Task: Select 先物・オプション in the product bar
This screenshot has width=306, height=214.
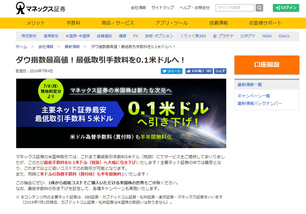Action: 159,36
